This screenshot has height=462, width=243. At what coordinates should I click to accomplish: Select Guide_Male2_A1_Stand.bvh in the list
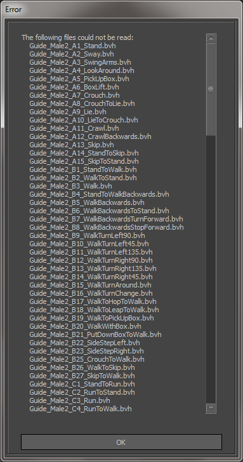click(x=72, y=46)
